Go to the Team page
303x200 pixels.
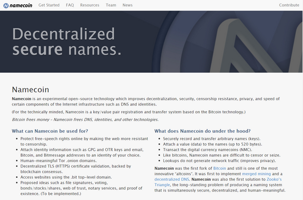(x=111, y=5)
